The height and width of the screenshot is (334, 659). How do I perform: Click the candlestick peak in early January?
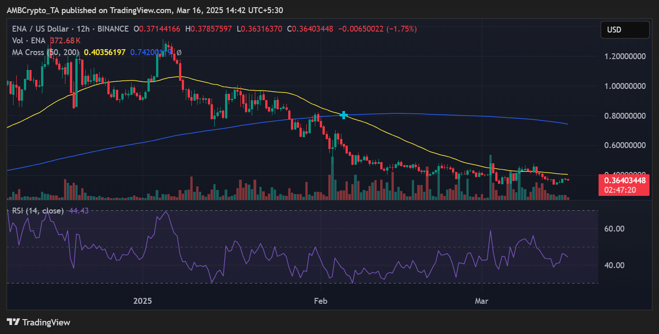pyautogui.click(x=166, y=43)
